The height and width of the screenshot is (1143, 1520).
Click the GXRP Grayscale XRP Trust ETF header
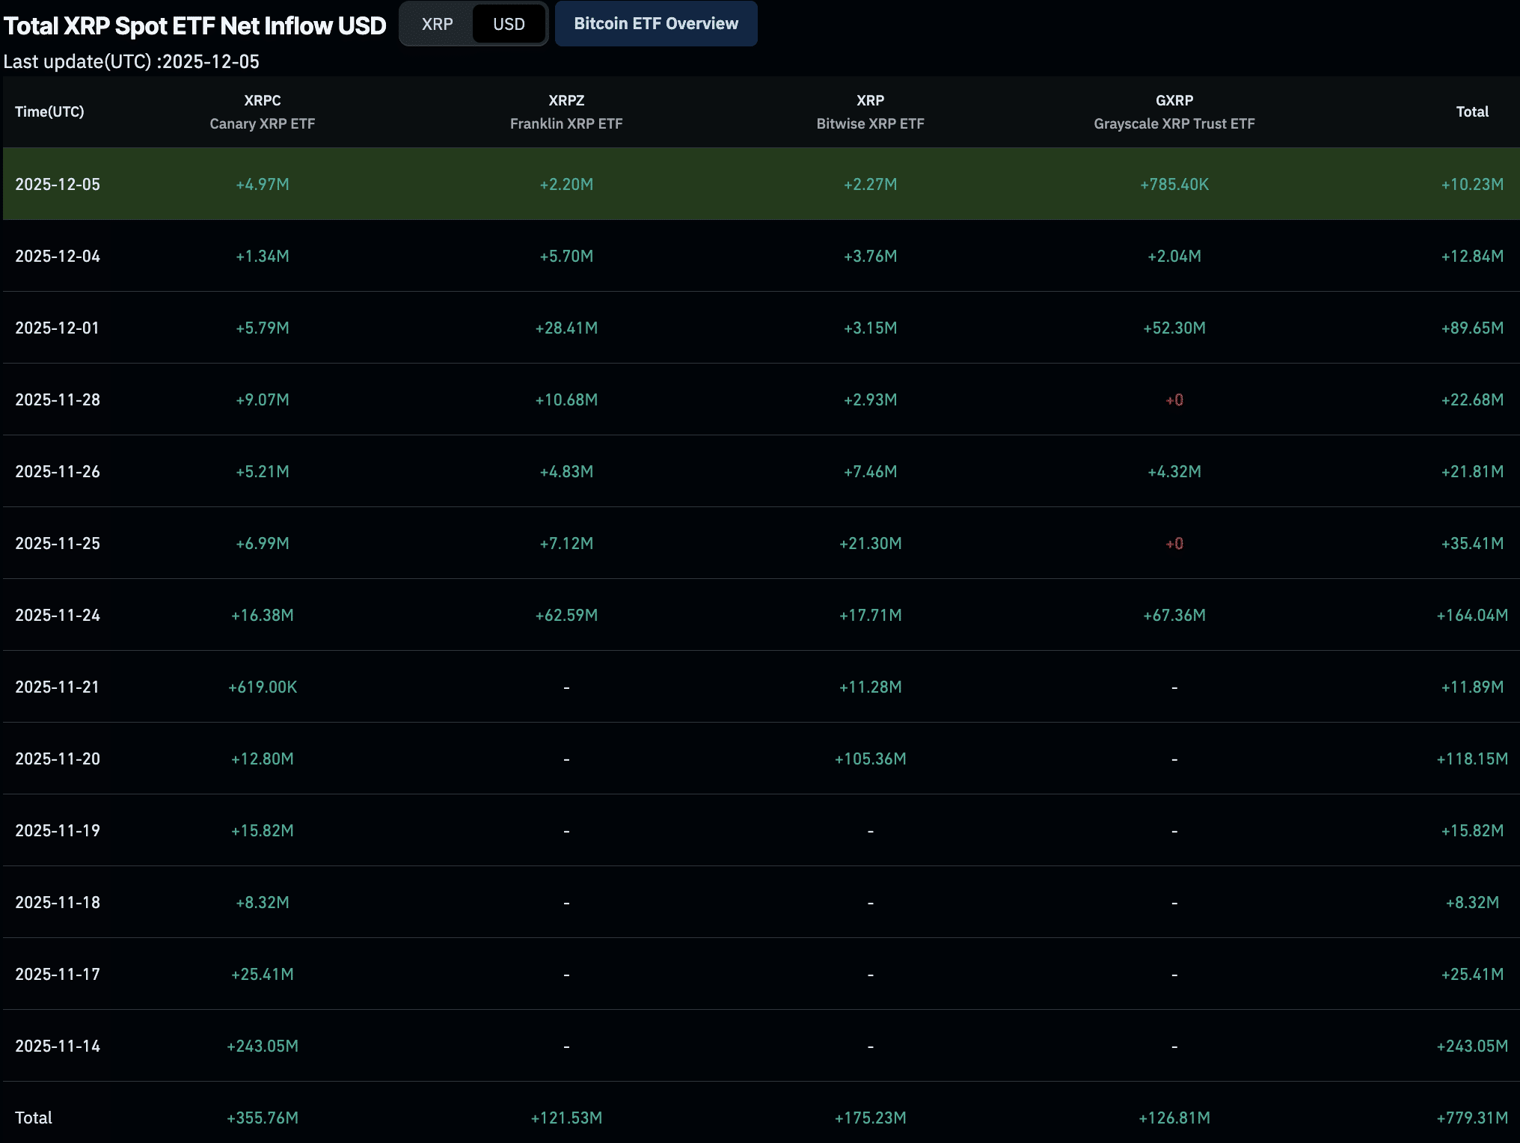point(1173,111)
